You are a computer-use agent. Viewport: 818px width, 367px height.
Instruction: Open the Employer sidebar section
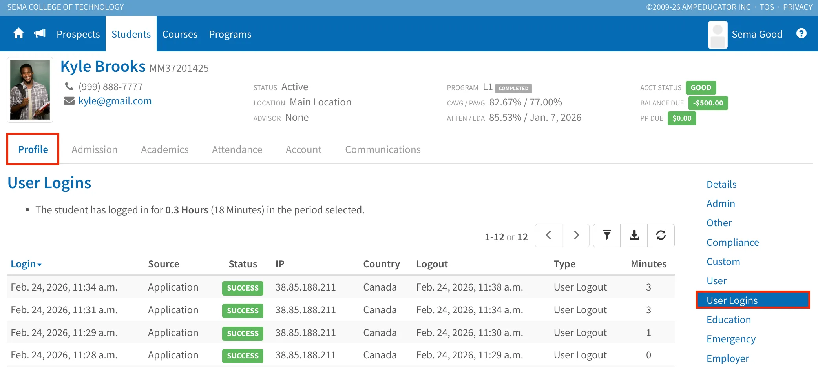(728, 358)
